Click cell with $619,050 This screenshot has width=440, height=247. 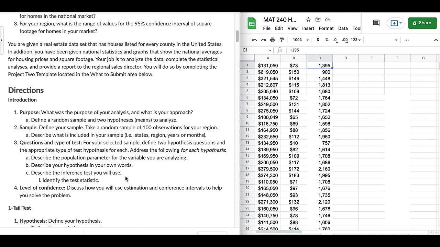(268, 72)
